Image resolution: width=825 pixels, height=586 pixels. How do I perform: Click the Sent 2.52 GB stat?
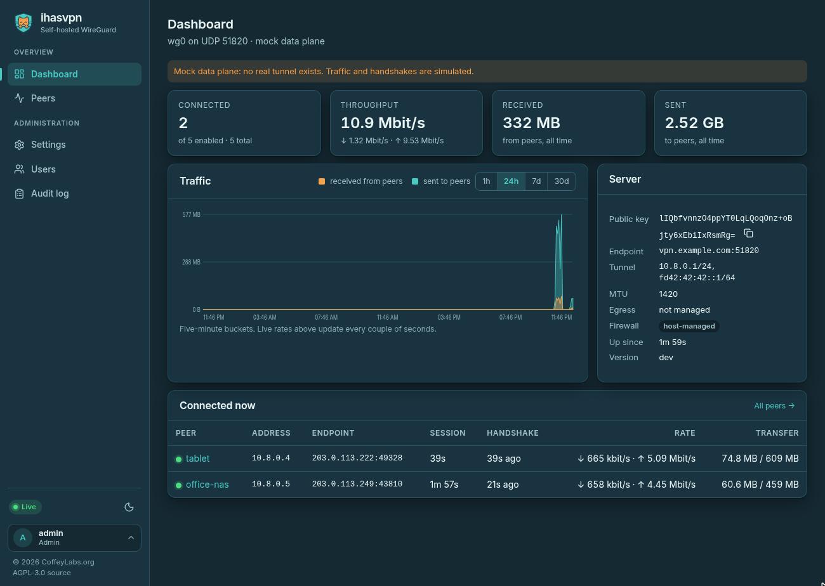(730, 123)
